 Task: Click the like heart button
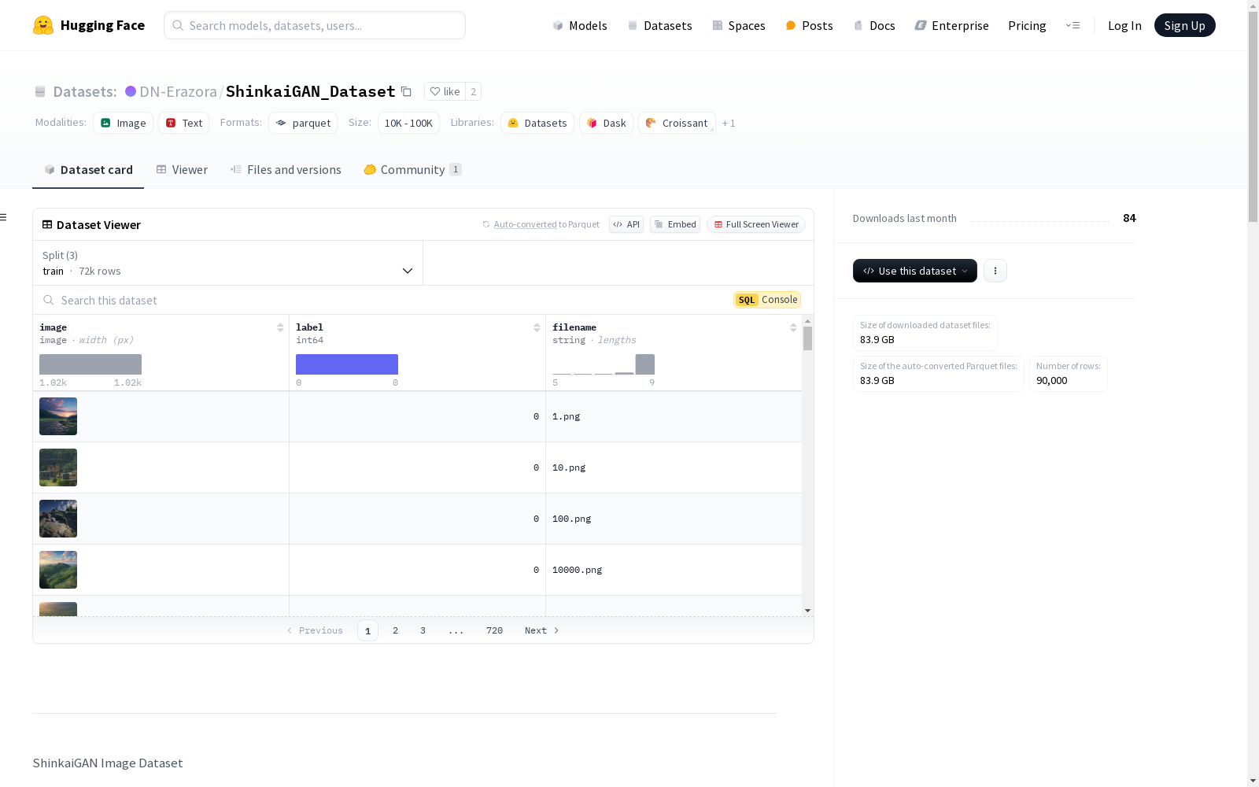[x=445, y=91]
